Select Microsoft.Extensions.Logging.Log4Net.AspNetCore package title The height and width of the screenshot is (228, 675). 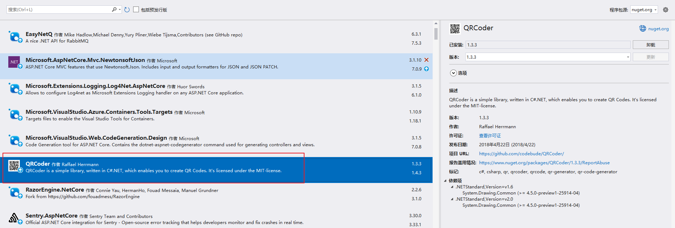point(95,86)
